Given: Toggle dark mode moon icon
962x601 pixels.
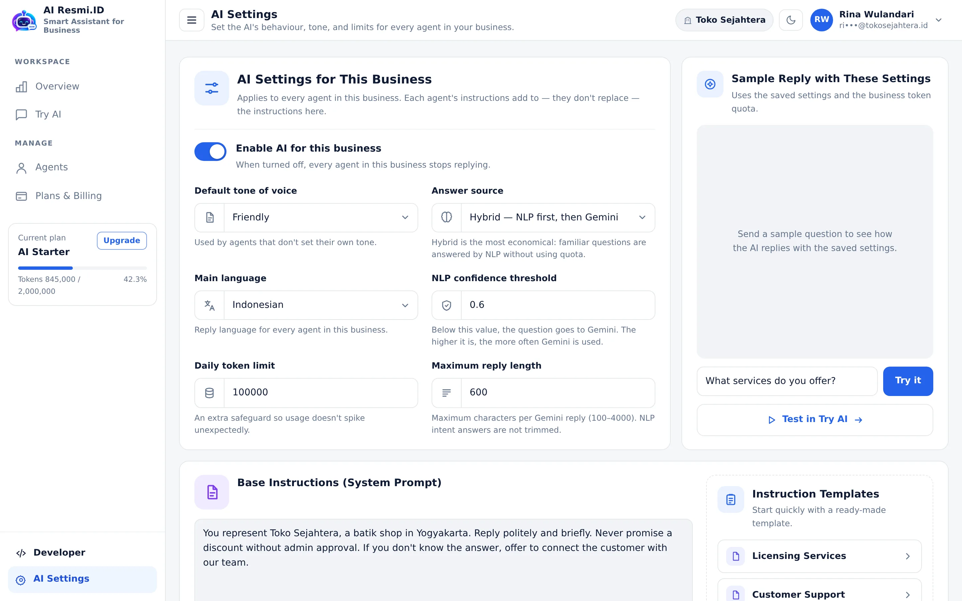Looking at the screenshot, I should tap(791, 20).
